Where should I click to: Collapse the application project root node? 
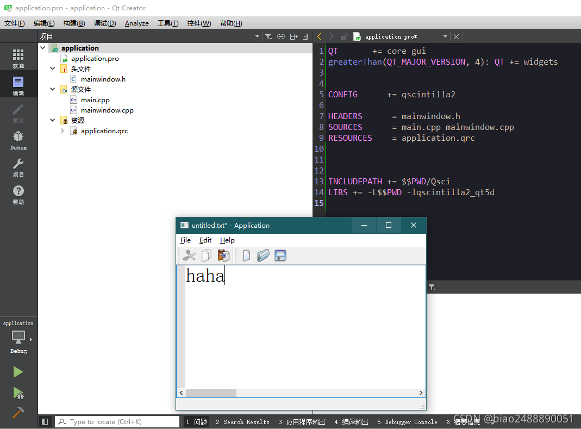click(x=42, y=48)
